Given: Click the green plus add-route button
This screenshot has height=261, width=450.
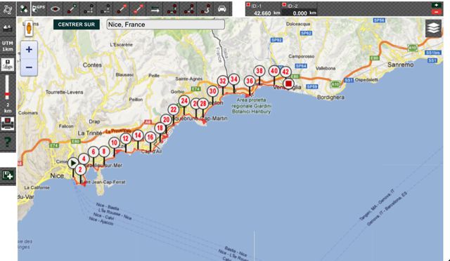Looking at the screenshot, I should (436, 5).
